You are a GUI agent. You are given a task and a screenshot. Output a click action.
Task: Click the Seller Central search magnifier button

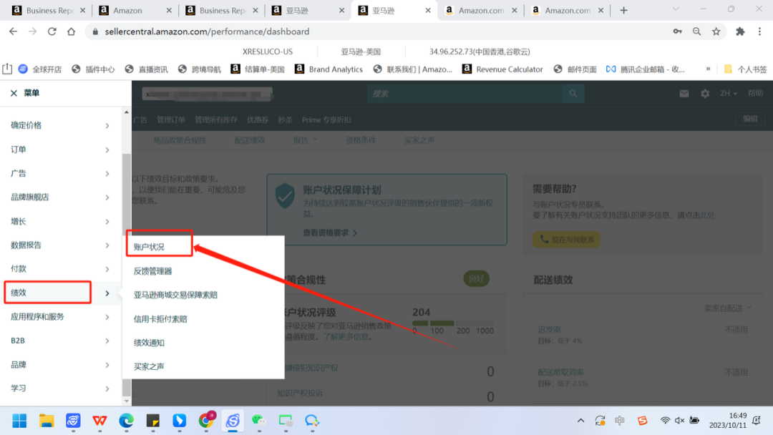[573, 94]
